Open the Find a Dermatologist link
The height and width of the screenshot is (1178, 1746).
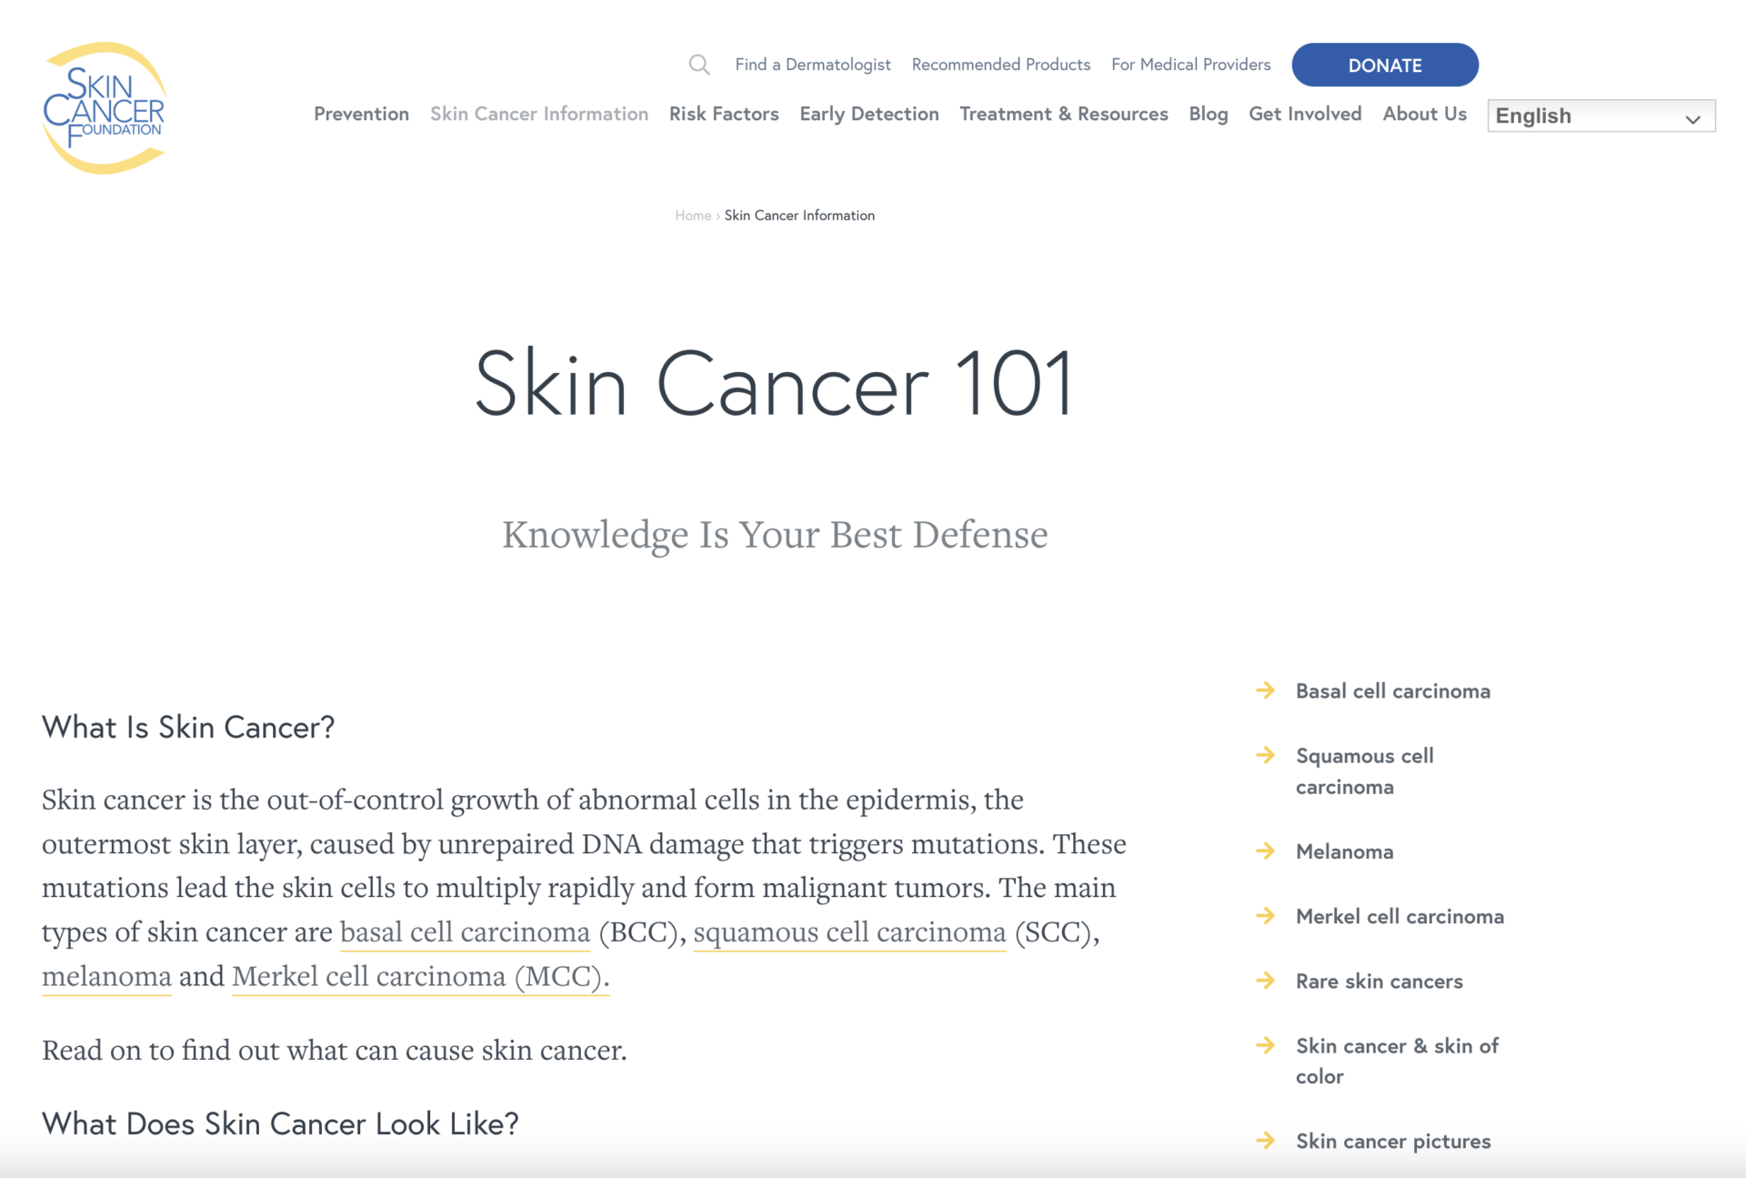click(x=813, y=64)
